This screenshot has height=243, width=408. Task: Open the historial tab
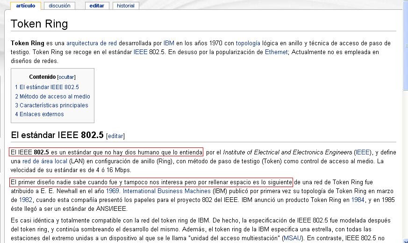pos(126,6)
